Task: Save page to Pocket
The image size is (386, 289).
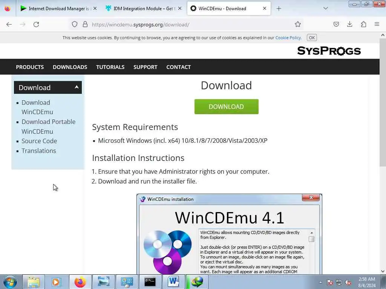Action: (x=336, y=24)
